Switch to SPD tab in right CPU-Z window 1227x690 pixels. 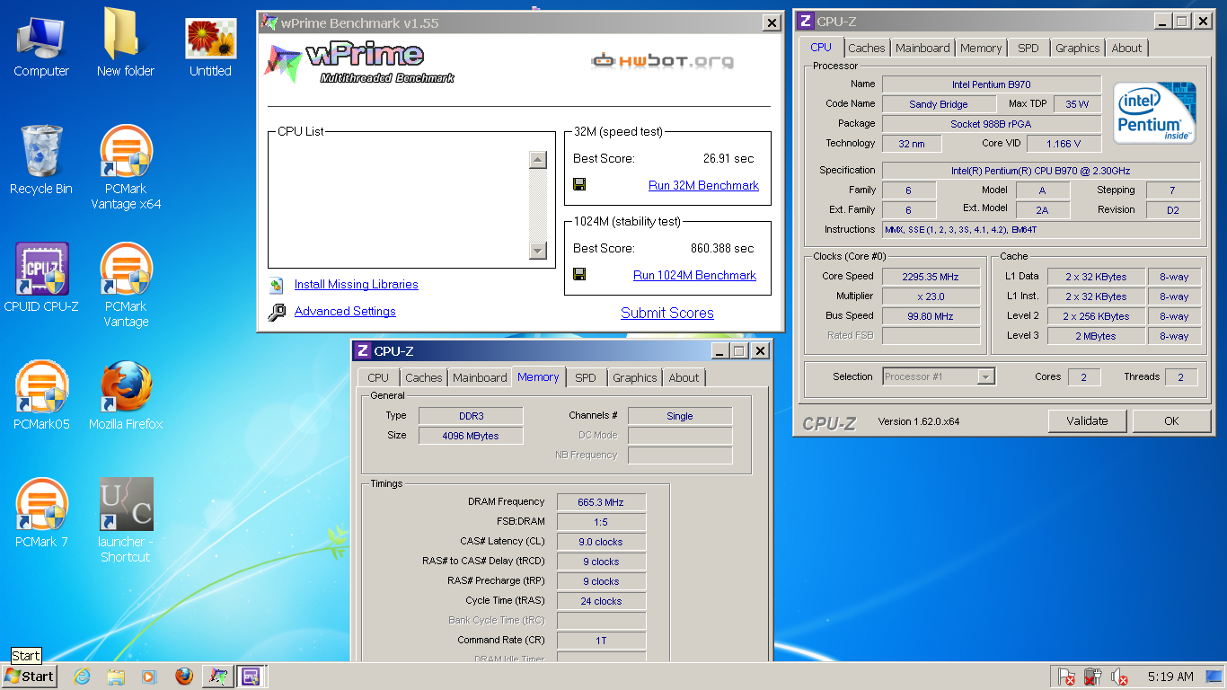1028,49
